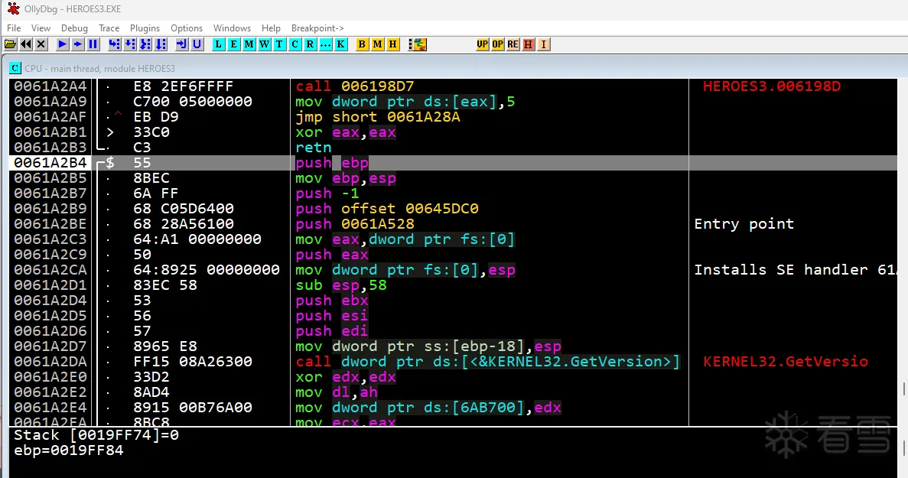Close the debugged program with X icon
The height and width of the screenshot is (478, 908).
coord(41,44)
